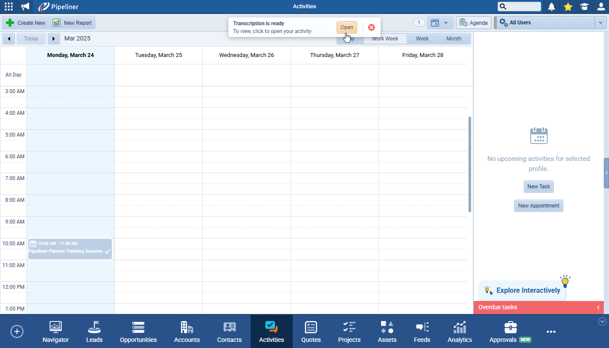
Task: Click the megaphone announcements icon
Action: [x=25, y=7]
